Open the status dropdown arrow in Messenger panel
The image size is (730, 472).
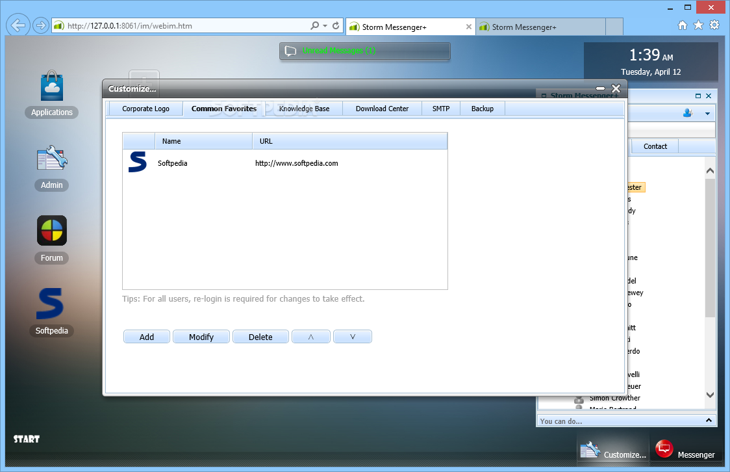708,113
